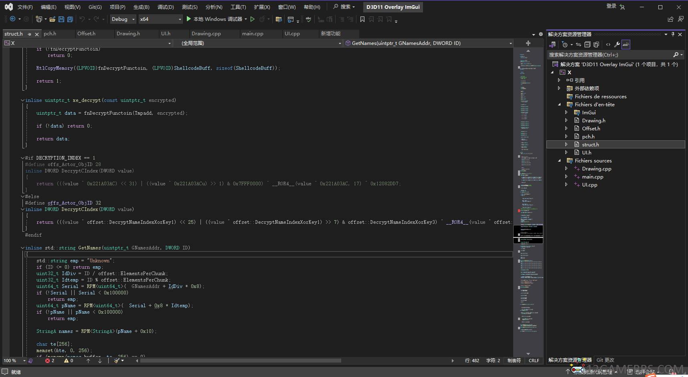Switch to the Git 更改 panel tab
The height and width of the screenshot is (377, 688).
[605, 360]
